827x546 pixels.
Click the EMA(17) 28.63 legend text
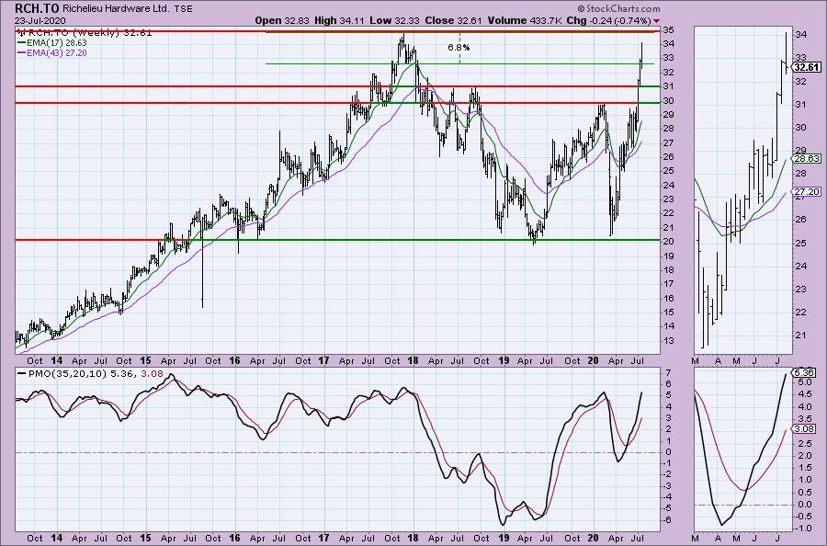point(57,42)
